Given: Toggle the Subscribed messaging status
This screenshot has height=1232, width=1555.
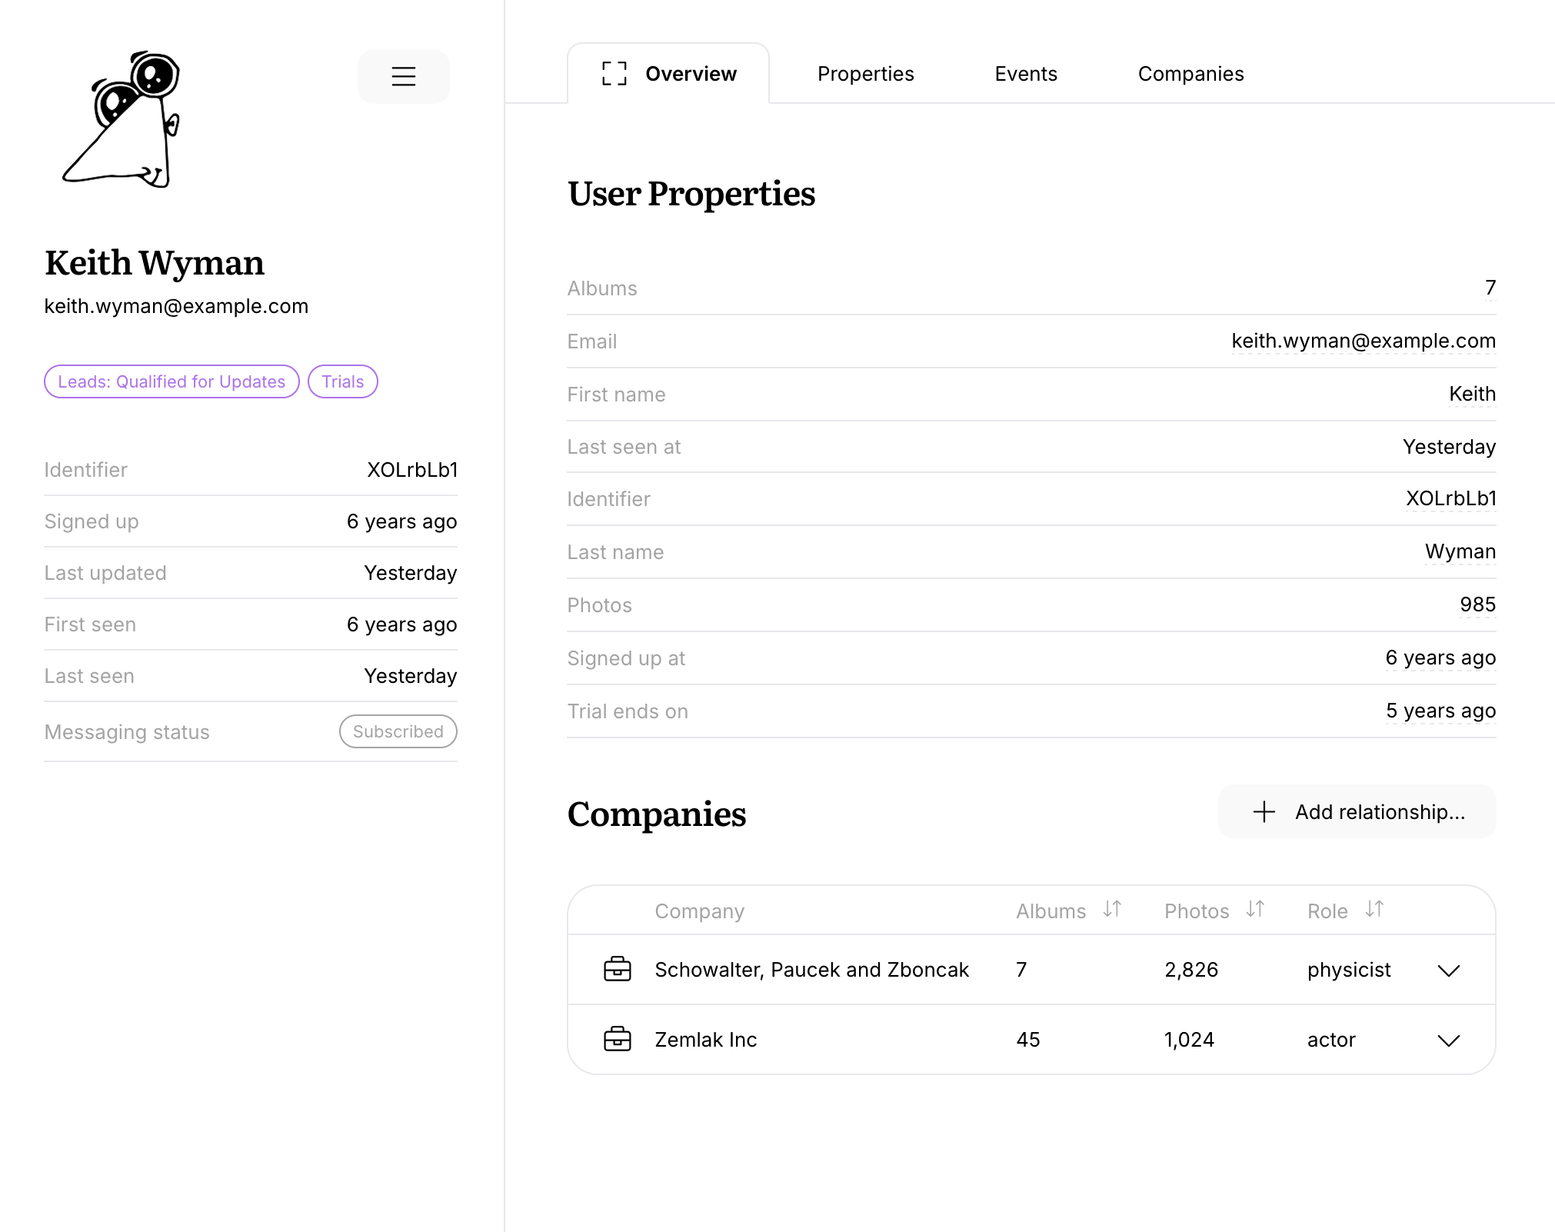Looking at the screenshot, I should pyautogui.click(x=398, y=731).
